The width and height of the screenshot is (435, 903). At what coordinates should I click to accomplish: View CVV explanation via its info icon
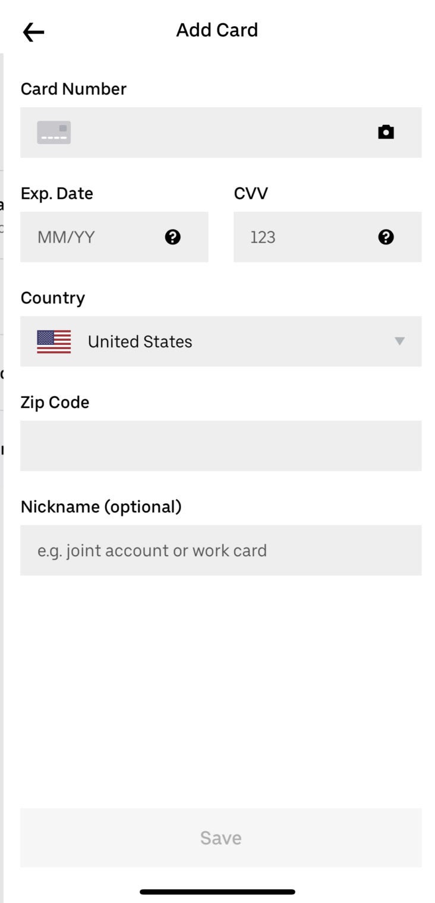click(386, 237)
